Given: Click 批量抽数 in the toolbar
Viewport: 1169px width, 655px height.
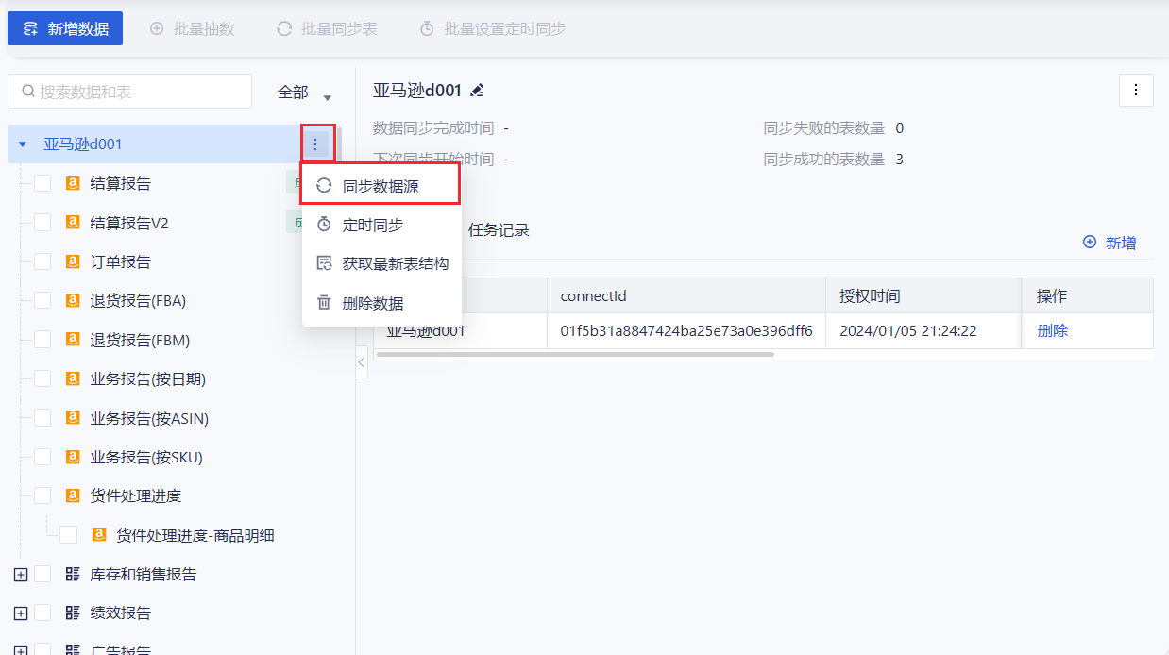Looking at the screenshot, I should tap(192, 29).
